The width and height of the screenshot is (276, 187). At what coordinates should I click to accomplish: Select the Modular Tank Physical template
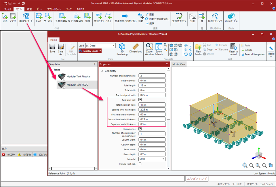point(77,76)
